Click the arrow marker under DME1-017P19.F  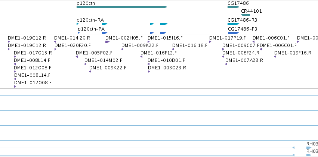(x=210, y=42)
